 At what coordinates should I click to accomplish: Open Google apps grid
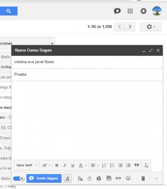coord(130,11)
